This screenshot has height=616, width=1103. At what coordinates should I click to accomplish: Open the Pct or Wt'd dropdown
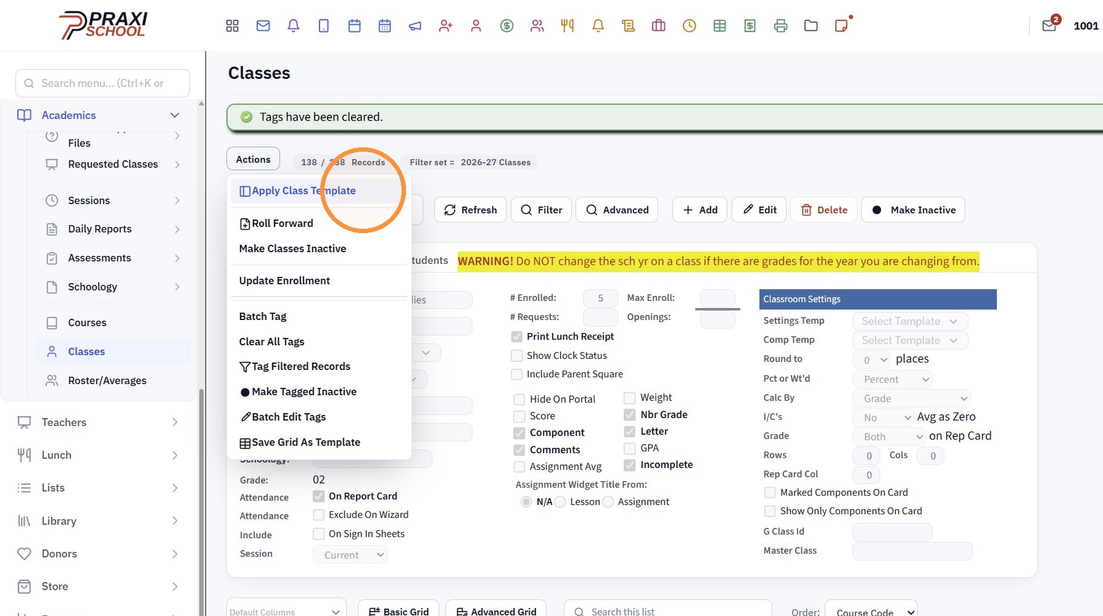[x=892, y=379]
